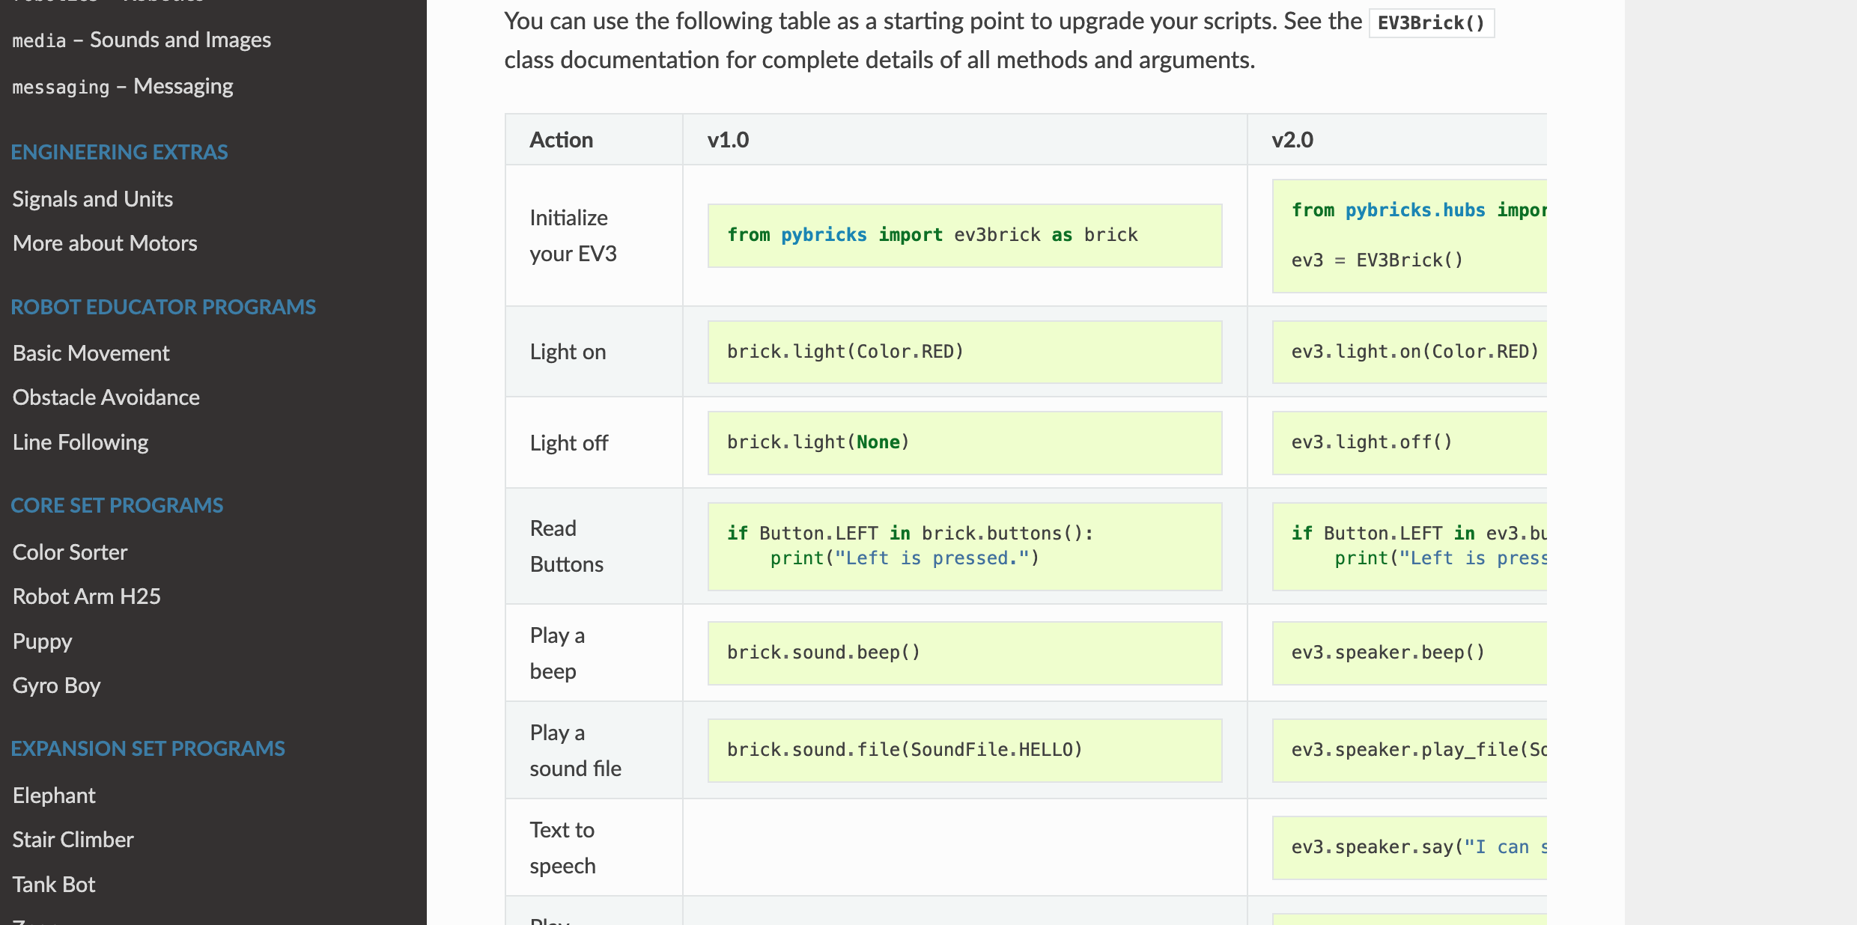
Task: Open Robot Arm H25 page
Action: pos(87,596)
